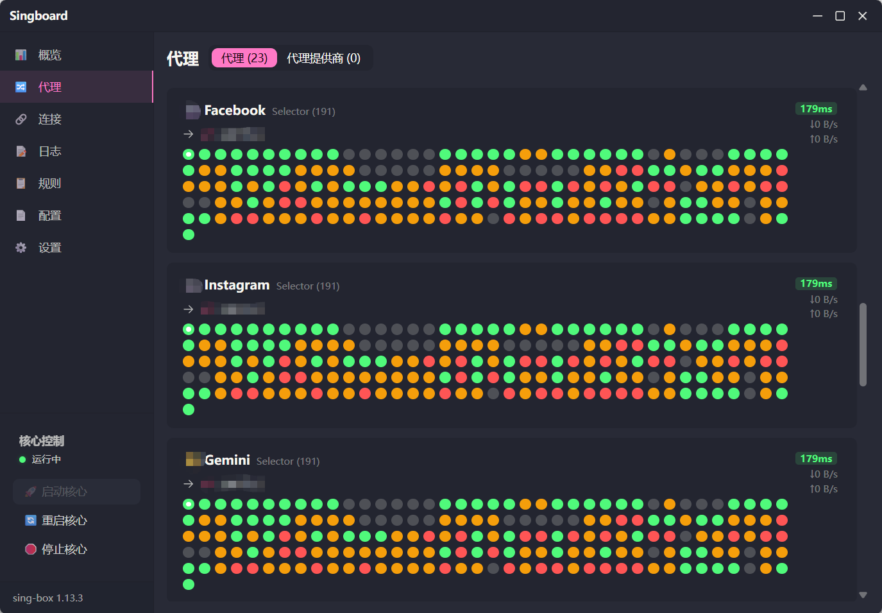Click the red stop icon beside 停止核心
Viewport: 882px width, 613px height.
coord(30,549)
